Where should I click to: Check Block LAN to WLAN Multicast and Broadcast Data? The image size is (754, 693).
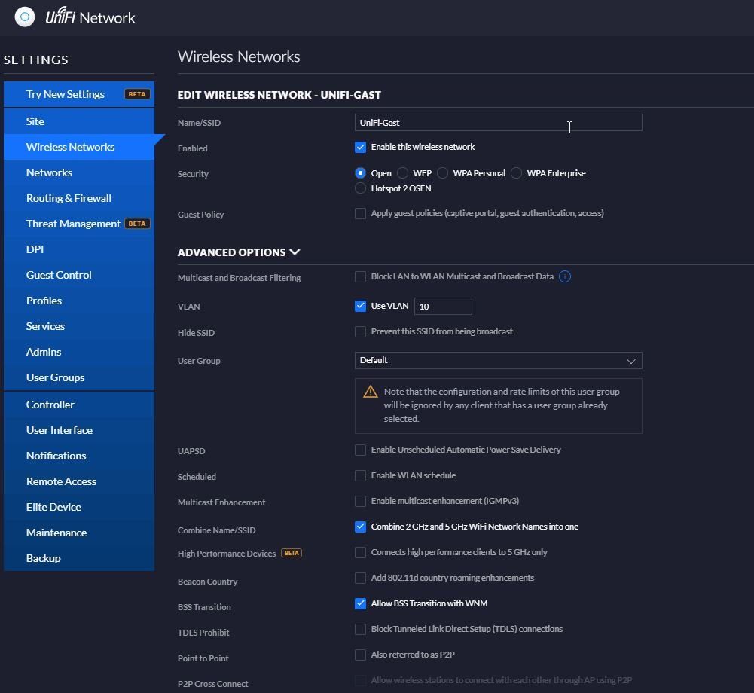tap(360, 276)
